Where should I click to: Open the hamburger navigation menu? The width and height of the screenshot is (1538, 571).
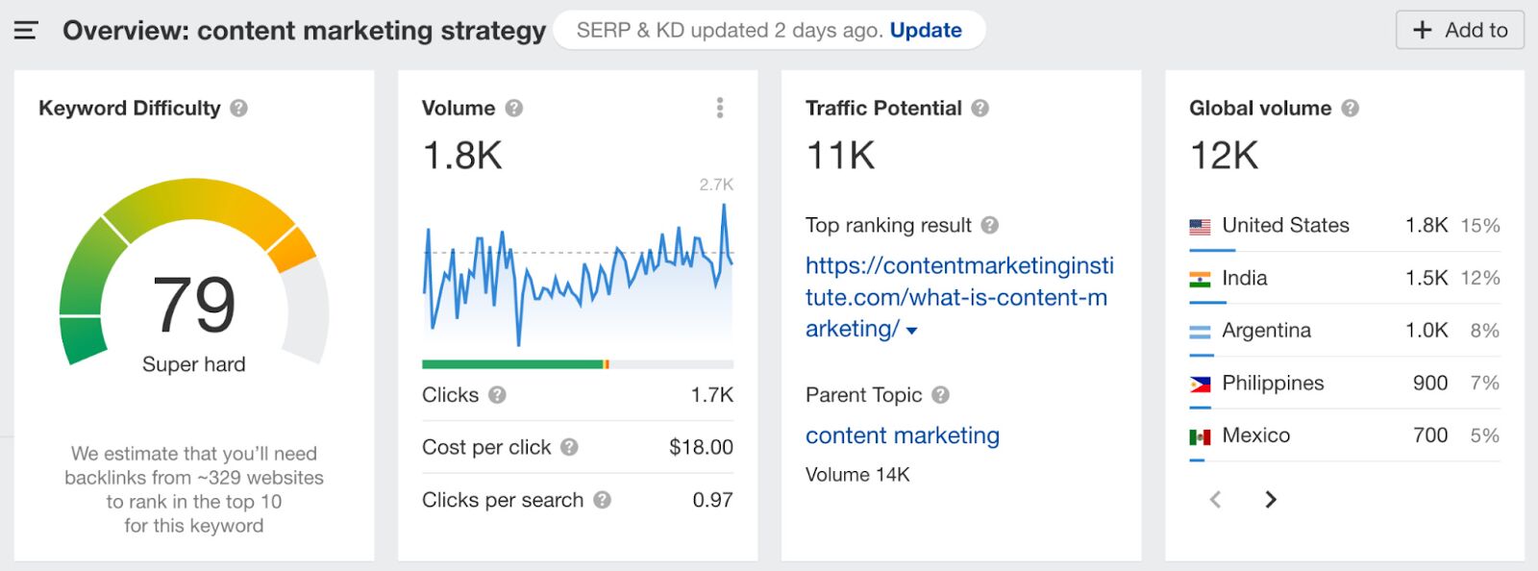pos(24,29)
